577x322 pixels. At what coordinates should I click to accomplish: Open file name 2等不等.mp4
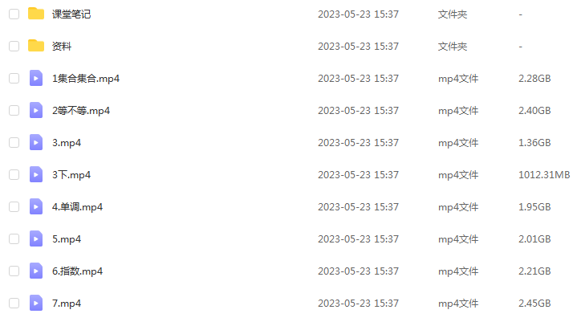click(x=81, y=110)
